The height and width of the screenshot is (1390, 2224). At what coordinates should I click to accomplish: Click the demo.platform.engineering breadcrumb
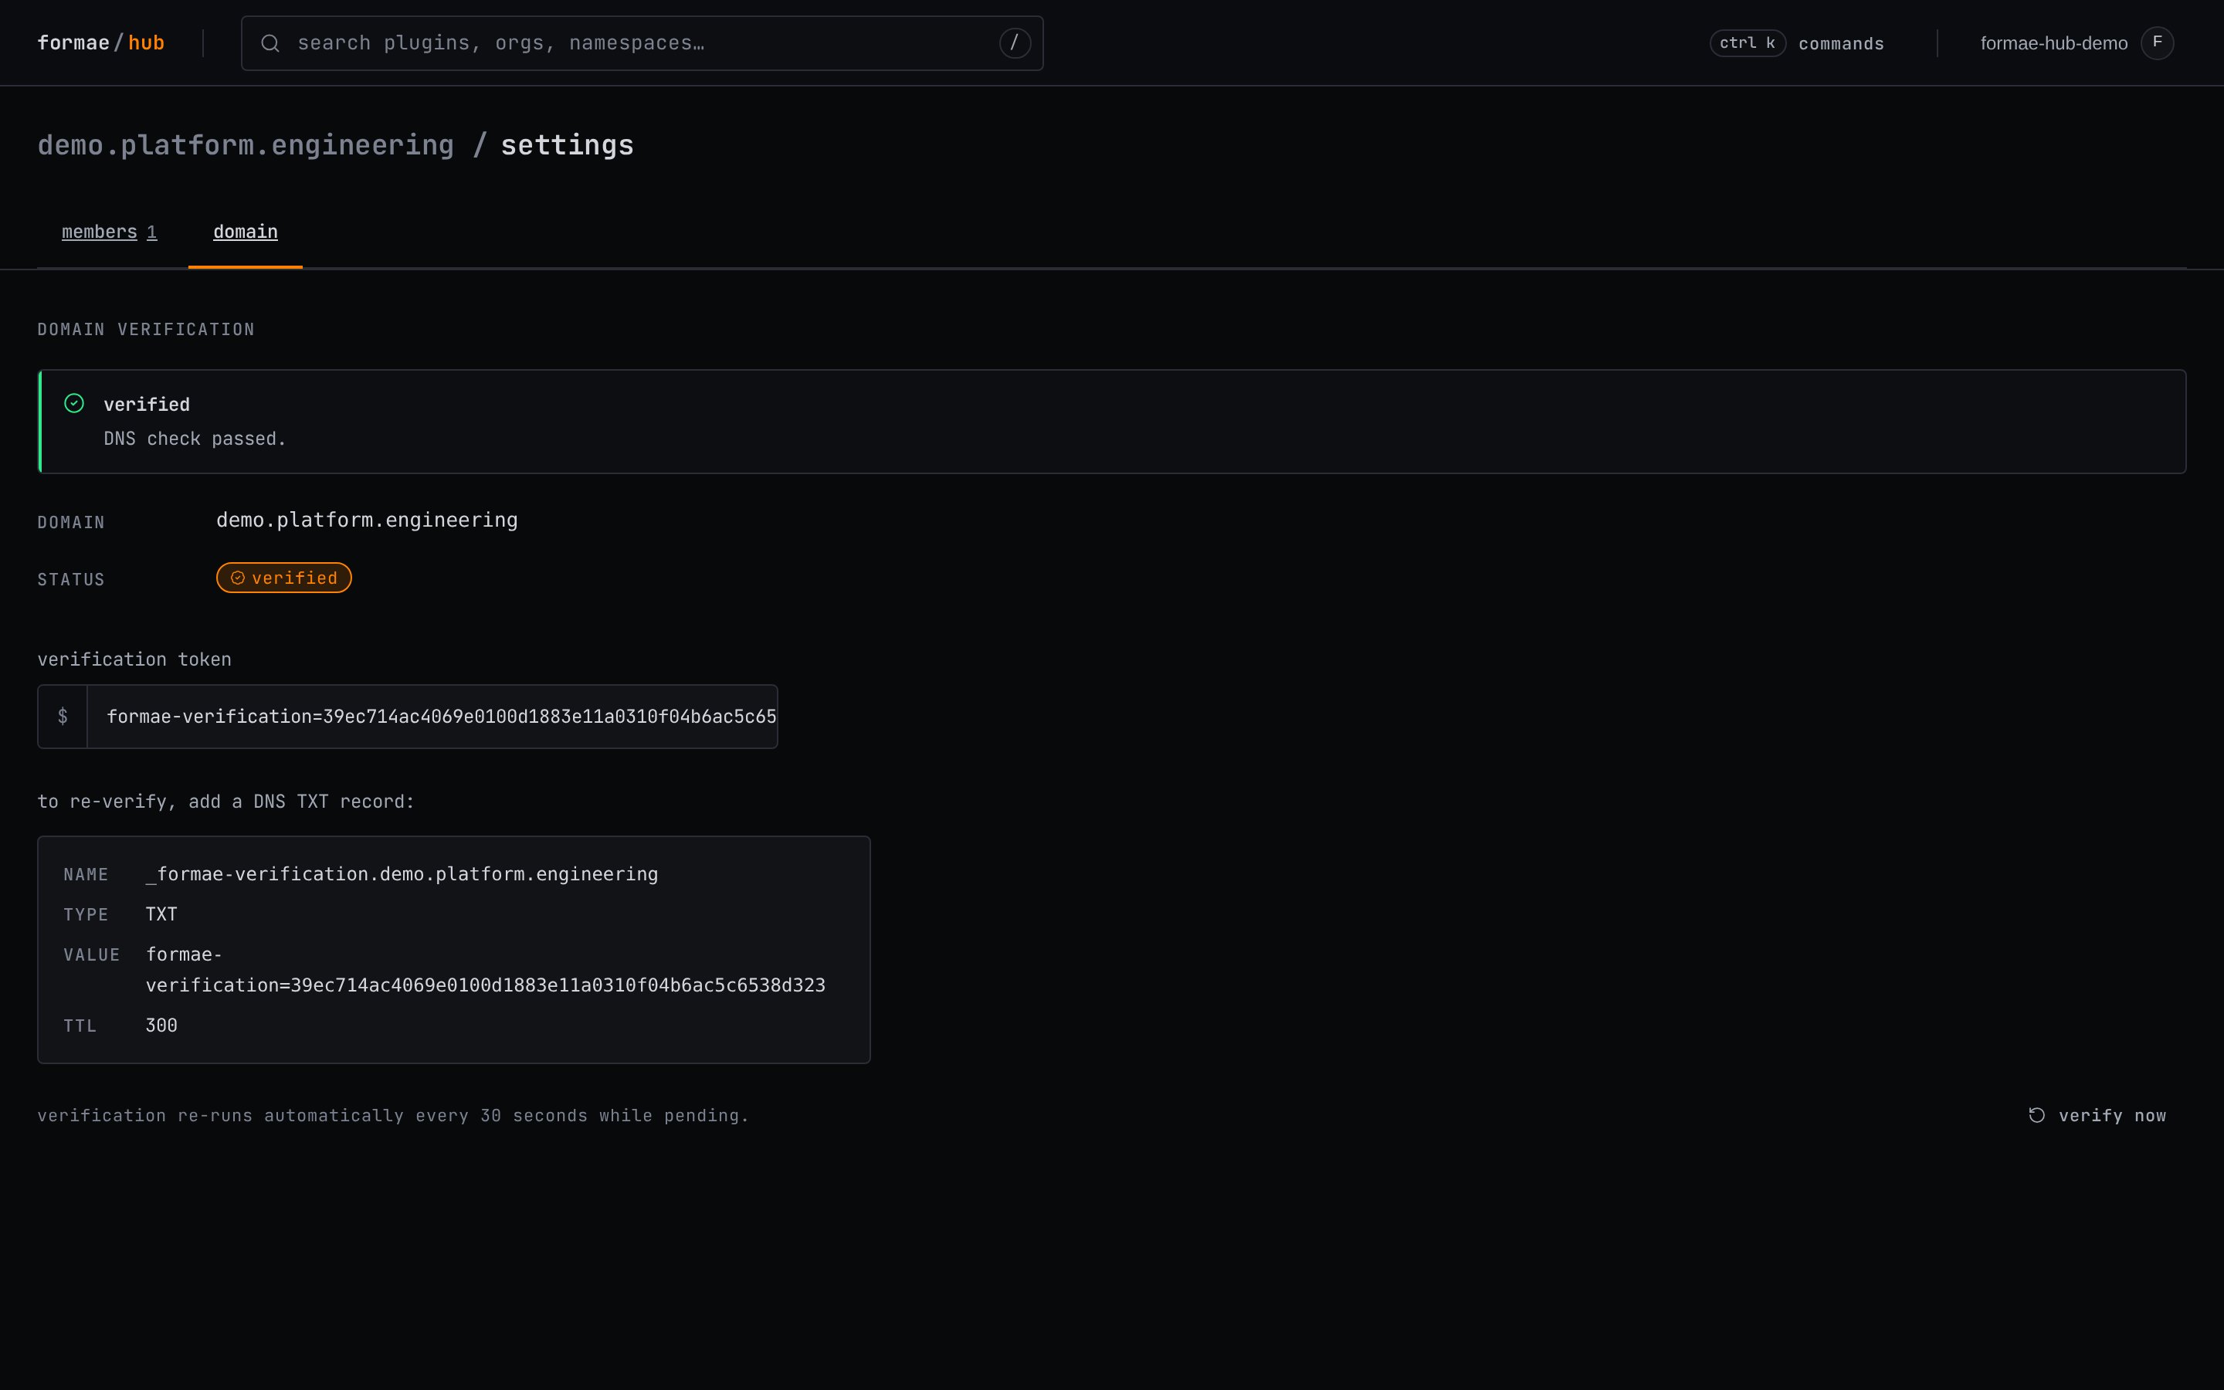[246, 145]
